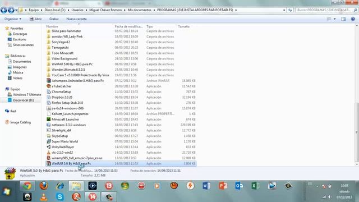Click the Super Mario World file icon

49,141
